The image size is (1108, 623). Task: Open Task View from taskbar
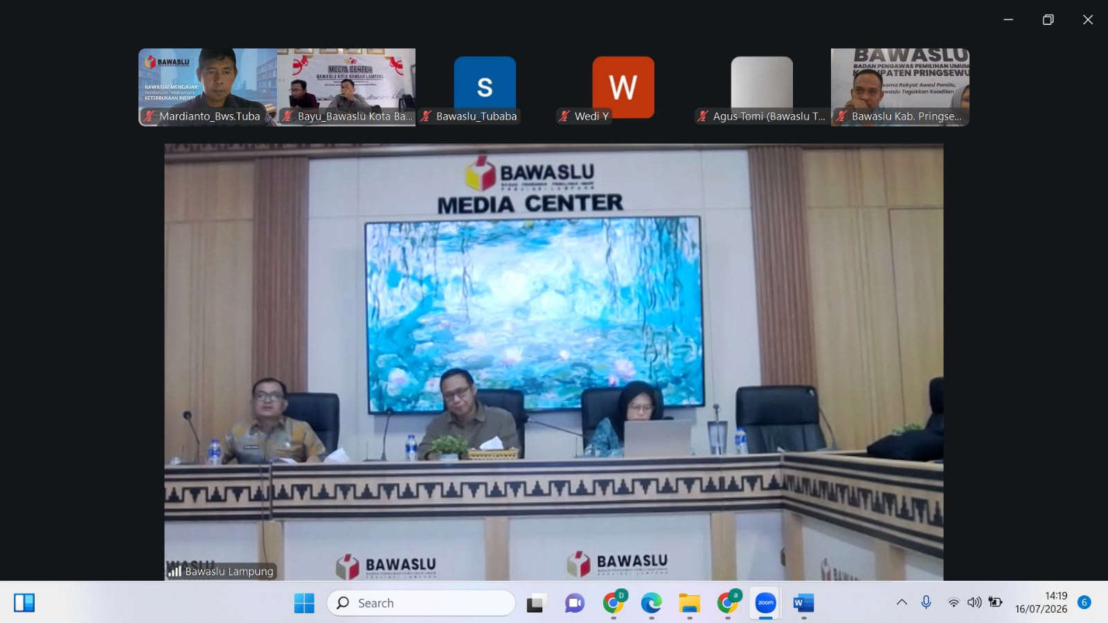point(536,603)
